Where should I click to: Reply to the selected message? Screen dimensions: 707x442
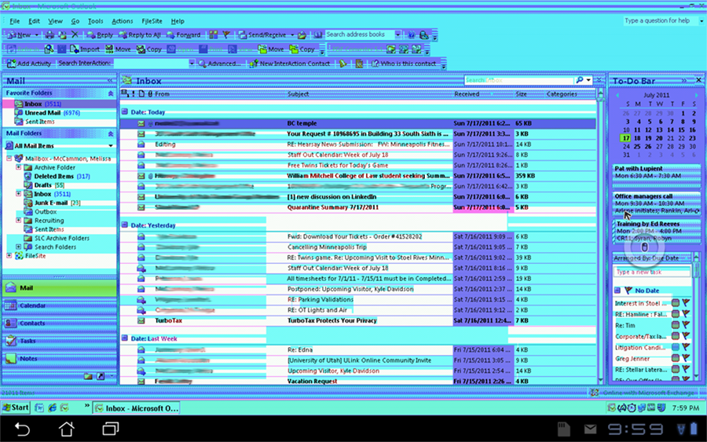[100, 35]
